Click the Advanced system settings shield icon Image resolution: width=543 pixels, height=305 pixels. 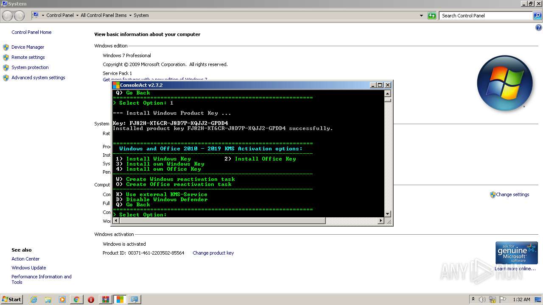pyautogui.click(x=6, y=78)
